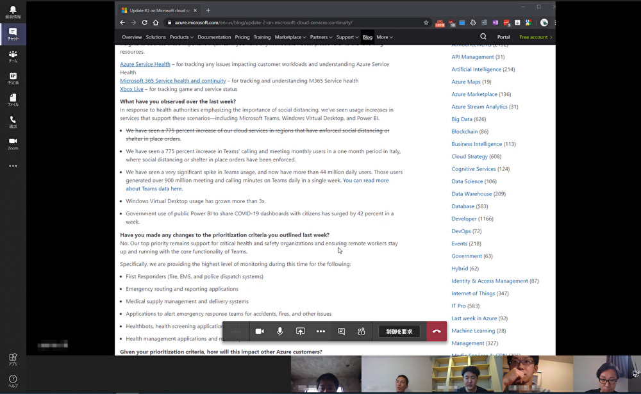Open API Management blog category
Image resolution: width=641 pixels, height=394 pixels.
472,57
